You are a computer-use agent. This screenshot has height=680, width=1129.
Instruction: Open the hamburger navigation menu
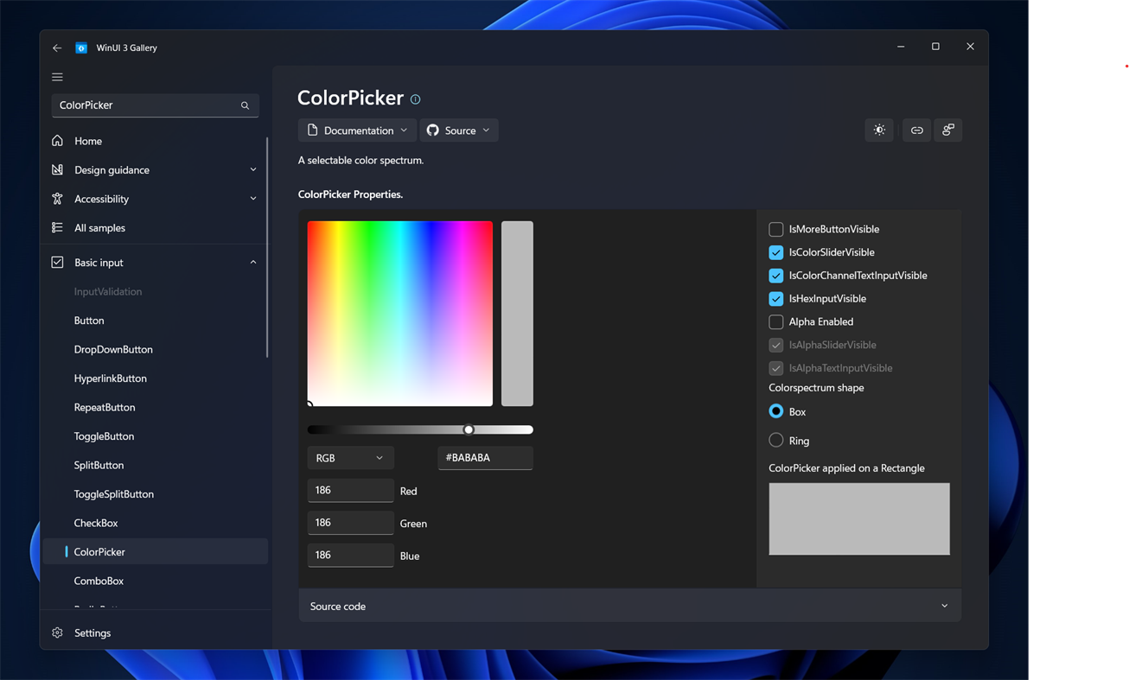pos(57,76)
